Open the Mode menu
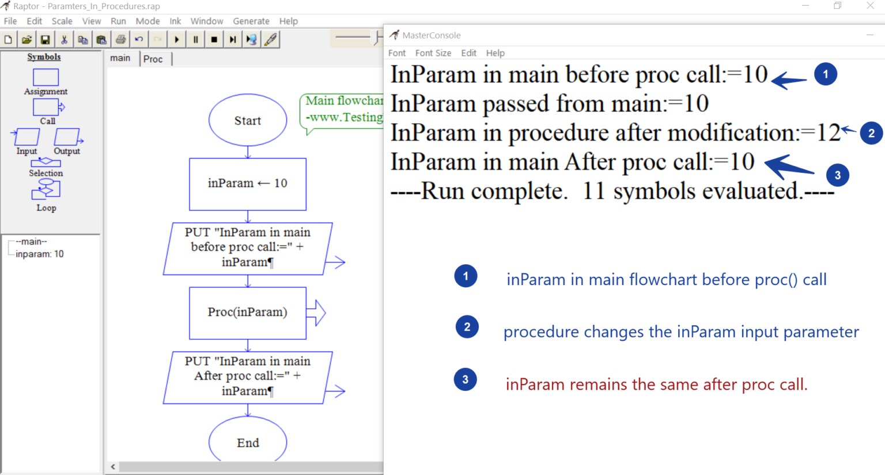This screenshot has width=885, height=475. pos(148,21)
